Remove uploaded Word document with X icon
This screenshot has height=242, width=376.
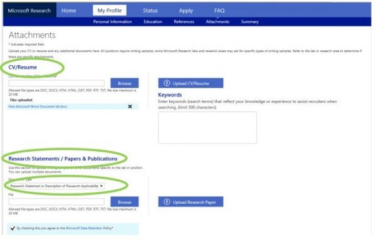tap(130, 106)
